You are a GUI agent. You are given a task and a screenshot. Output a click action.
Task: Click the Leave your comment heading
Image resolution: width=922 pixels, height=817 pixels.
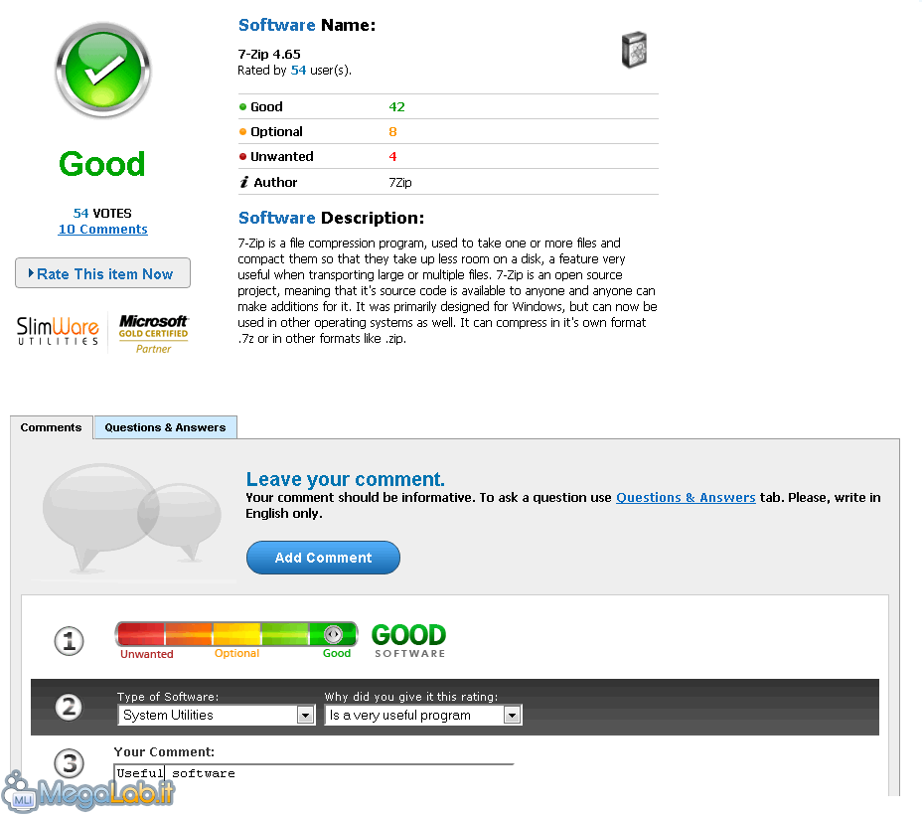345,479
